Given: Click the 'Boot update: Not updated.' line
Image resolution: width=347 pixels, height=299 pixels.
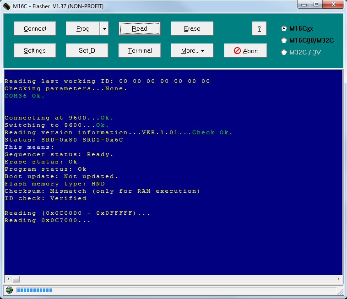Looking at the screenshot, I should click(x=61, y=176).
